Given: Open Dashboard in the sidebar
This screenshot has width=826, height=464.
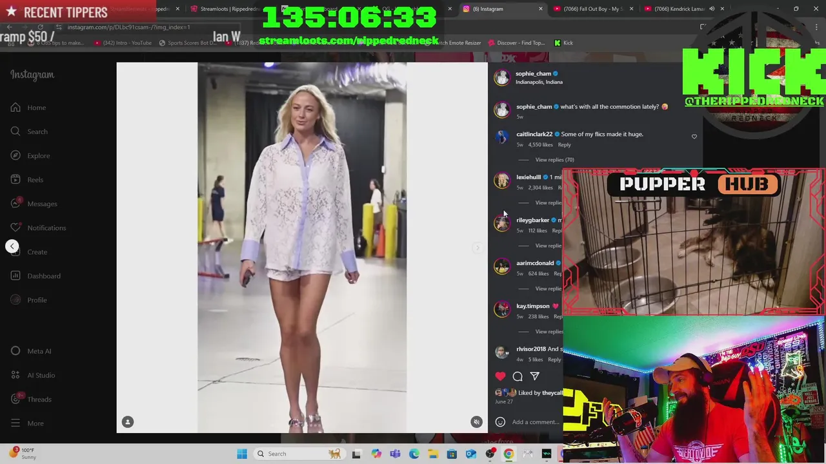Looking at the screenshot, I should coord(36,276).
